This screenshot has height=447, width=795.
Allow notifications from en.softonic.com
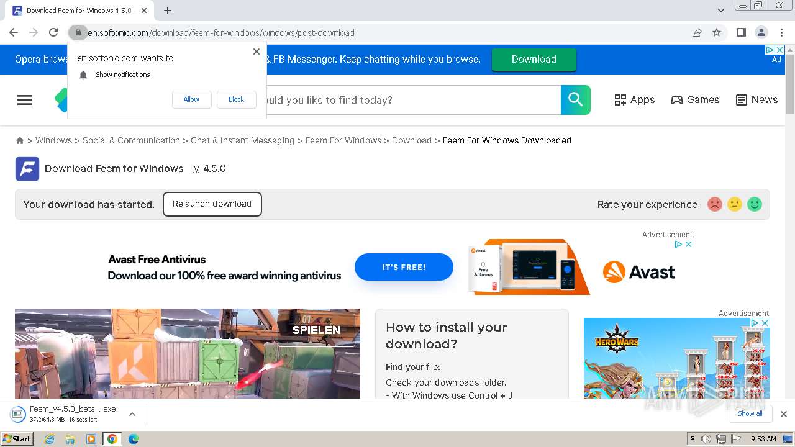point(191,99)
